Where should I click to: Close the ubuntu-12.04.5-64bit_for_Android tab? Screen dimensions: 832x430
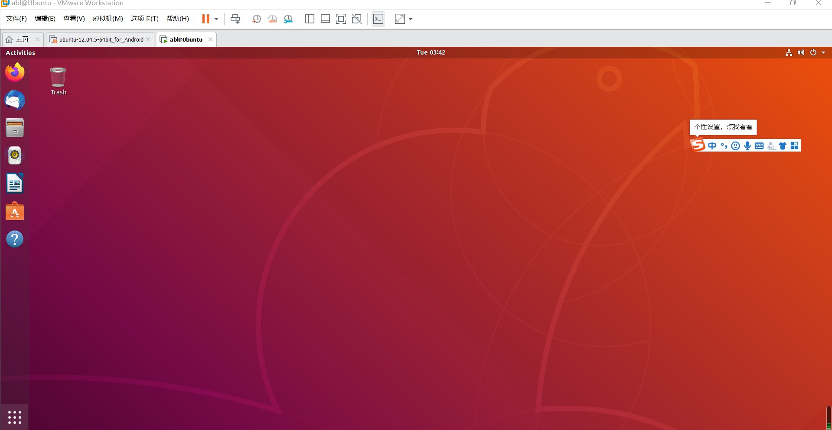click(x=148, y=39)
